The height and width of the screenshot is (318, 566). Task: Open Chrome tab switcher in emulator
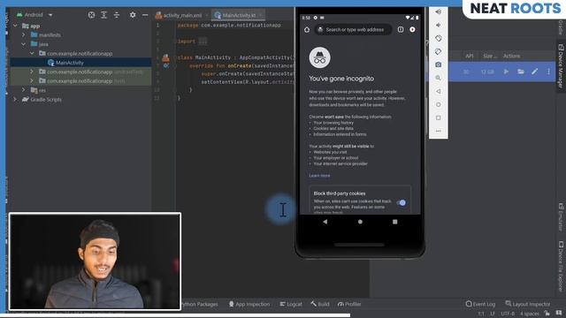(401, 29)
